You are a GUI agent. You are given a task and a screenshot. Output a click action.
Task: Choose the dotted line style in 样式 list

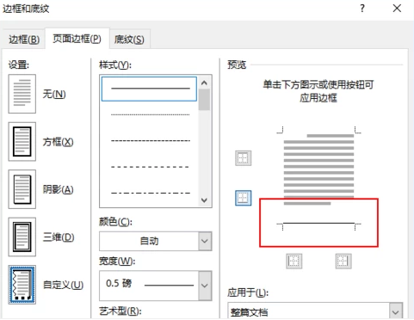151,114
